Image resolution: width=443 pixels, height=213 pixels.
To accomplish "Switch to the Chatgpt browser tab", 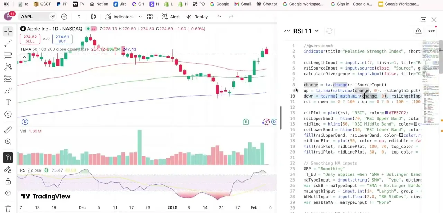I will 267,4.
